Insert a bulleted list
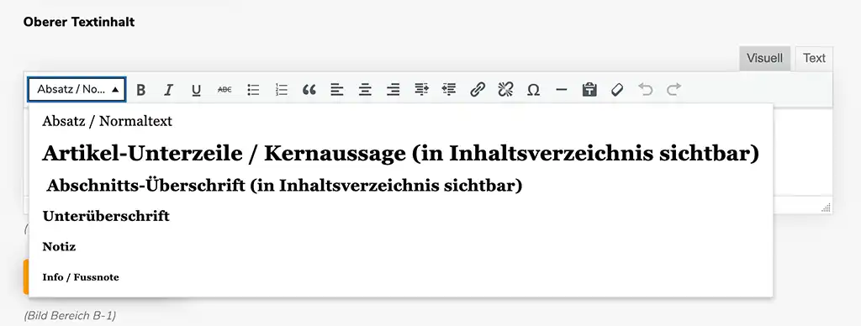This screenshot has width=861, height=326. 253,89
